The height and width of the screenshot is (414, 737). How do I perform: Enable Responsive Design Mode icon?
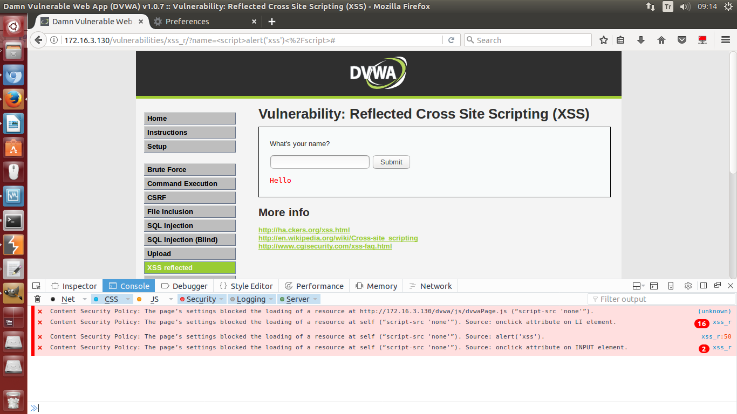pyautogui.click(x=671, y=286)
